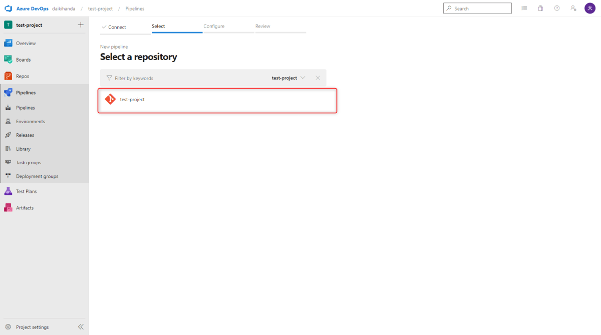This screenshot has width=601, height=335.
Task: Open Project settings
Action: click(x=33, y=327)
